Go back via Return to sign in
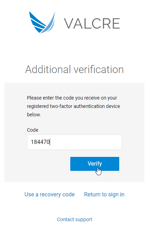This screenshot has width=150, height=225. 104,195
